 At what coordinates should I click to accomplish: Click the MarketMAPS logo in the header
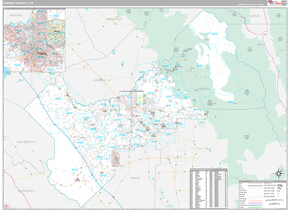(276, 3)
